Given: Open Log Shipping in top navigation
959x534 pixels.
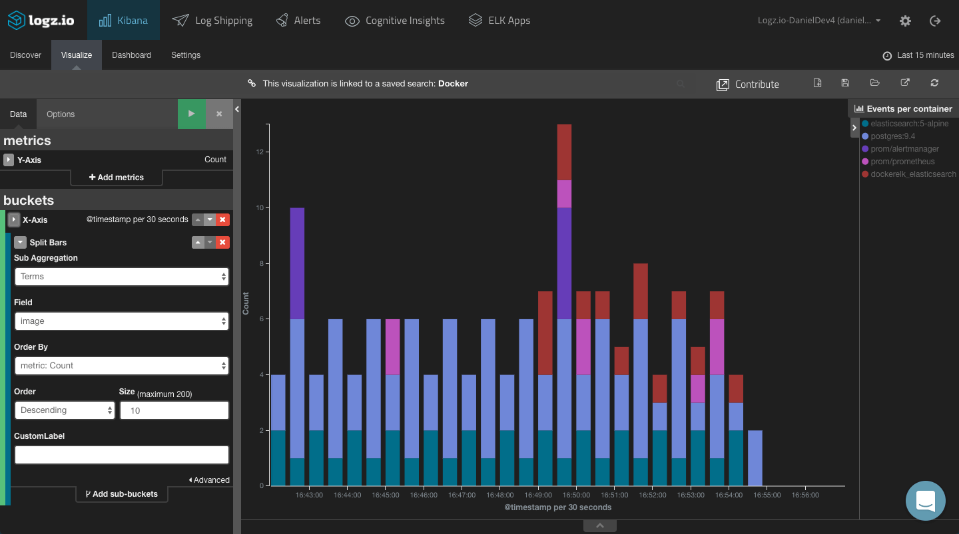Looking at the screenshot, I should pos(212,21).
